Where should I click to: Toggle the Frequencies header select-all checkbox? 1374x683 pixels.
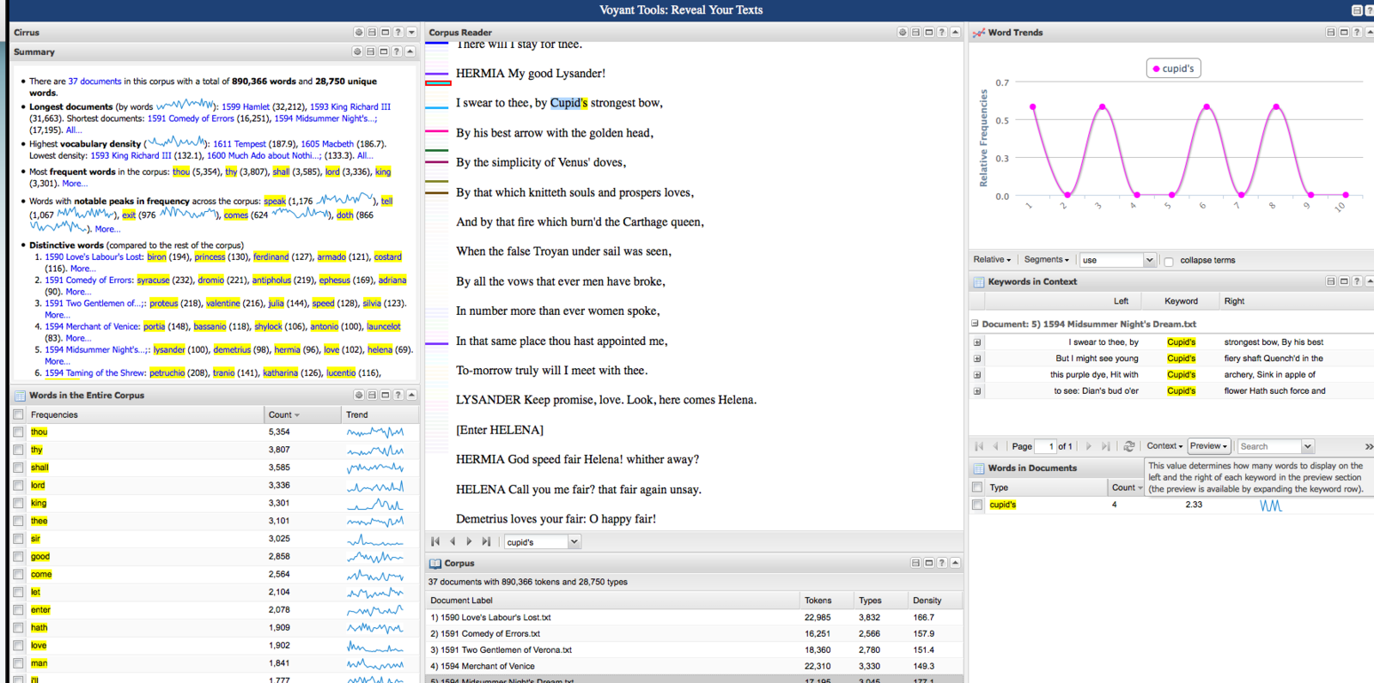click(x=18, y=414)
